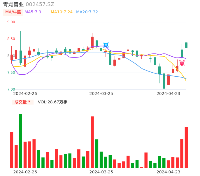200x176 pixels.
Task: Click the 2024-03-25 date label under price chart
Action: [101, 94]
